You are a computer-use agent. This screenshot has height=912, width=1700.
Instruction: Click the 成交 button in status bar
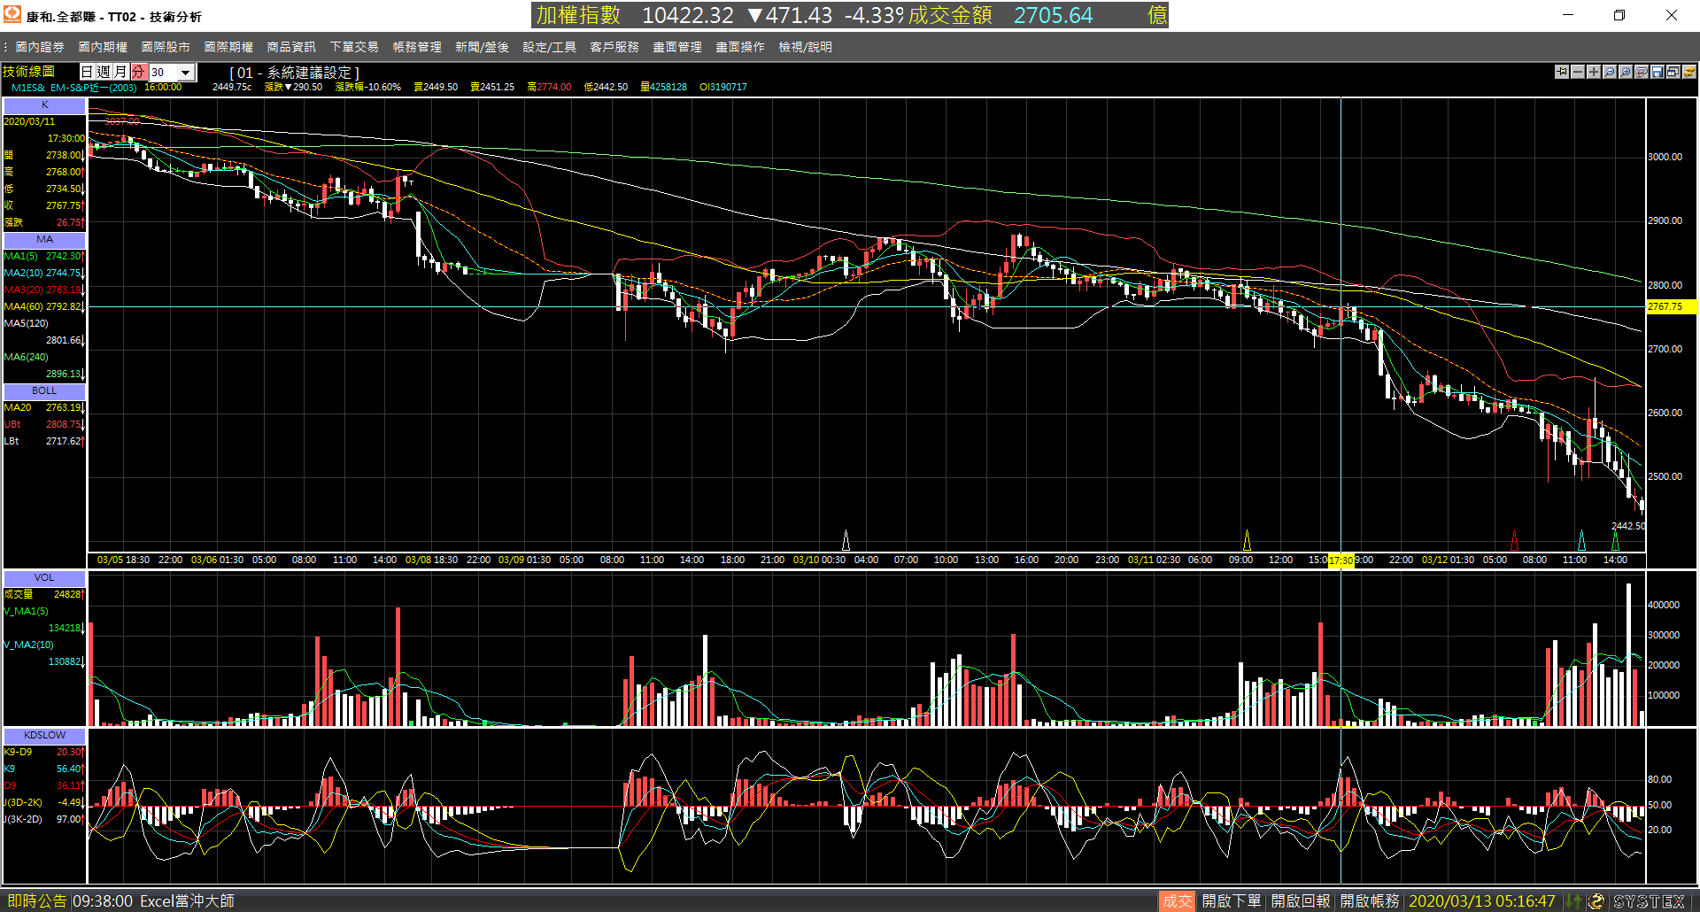pyautogui.click(x=1177, y=901)
